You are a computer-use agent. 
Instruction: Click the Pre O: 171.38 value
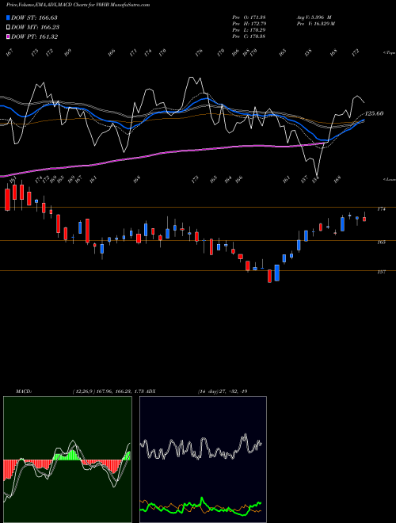click(249, 17)
